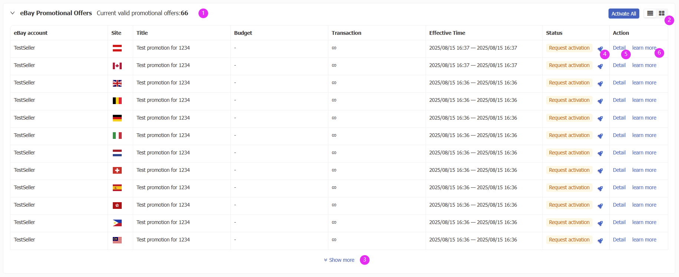Screen dimensions: 679x277
Task: Click the Malaysia flag icon
Action: pos(117,240)
